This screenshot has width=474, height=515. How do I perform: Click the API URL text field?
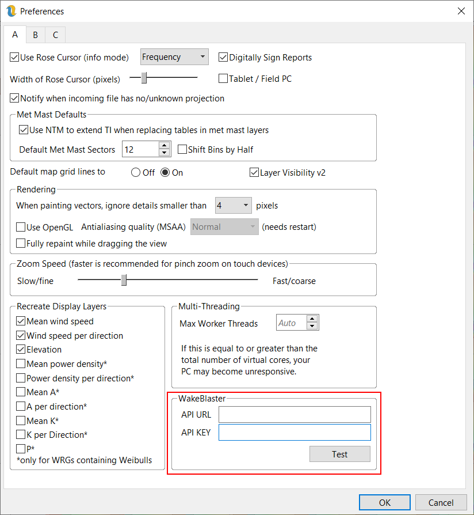[295, 415]
